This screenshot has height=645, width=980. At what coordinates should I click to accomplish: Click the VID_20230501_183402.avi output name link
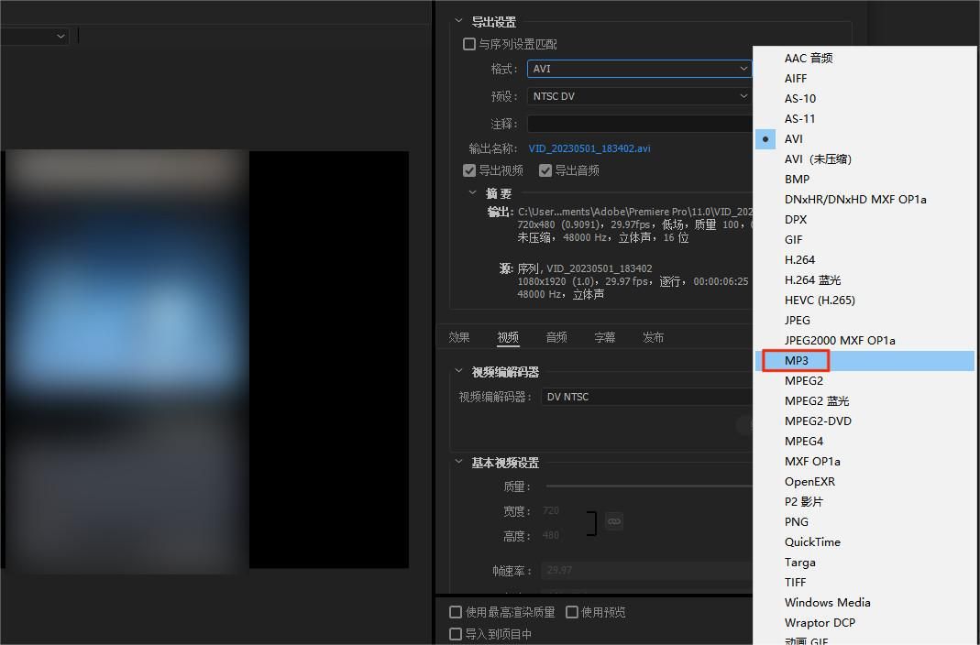coord(588,148)
